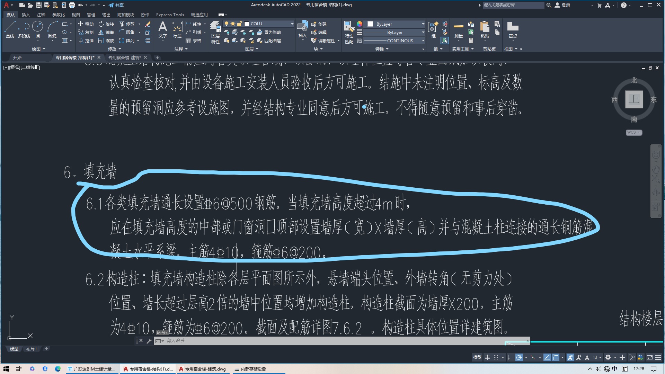Image resolution: width=665 pixels, height=374 pixels.
Task: Open the ByLayer lineweight dropdown
Action: pyautogui.click(x=394, y=32)
